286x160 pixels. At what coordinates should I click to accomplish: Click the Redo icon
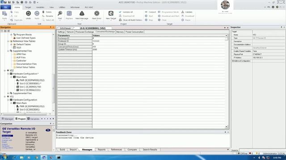click(37, 13)
